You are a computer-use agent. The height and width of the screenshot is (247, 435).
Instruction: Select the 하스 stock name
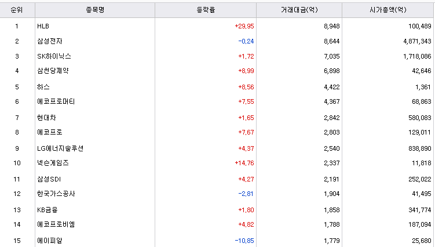point(43,87)
